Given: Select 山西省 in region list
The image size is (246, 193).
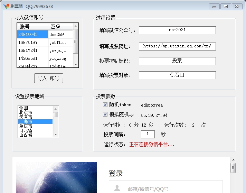Looking at the screenshot, I should point(36,135).
